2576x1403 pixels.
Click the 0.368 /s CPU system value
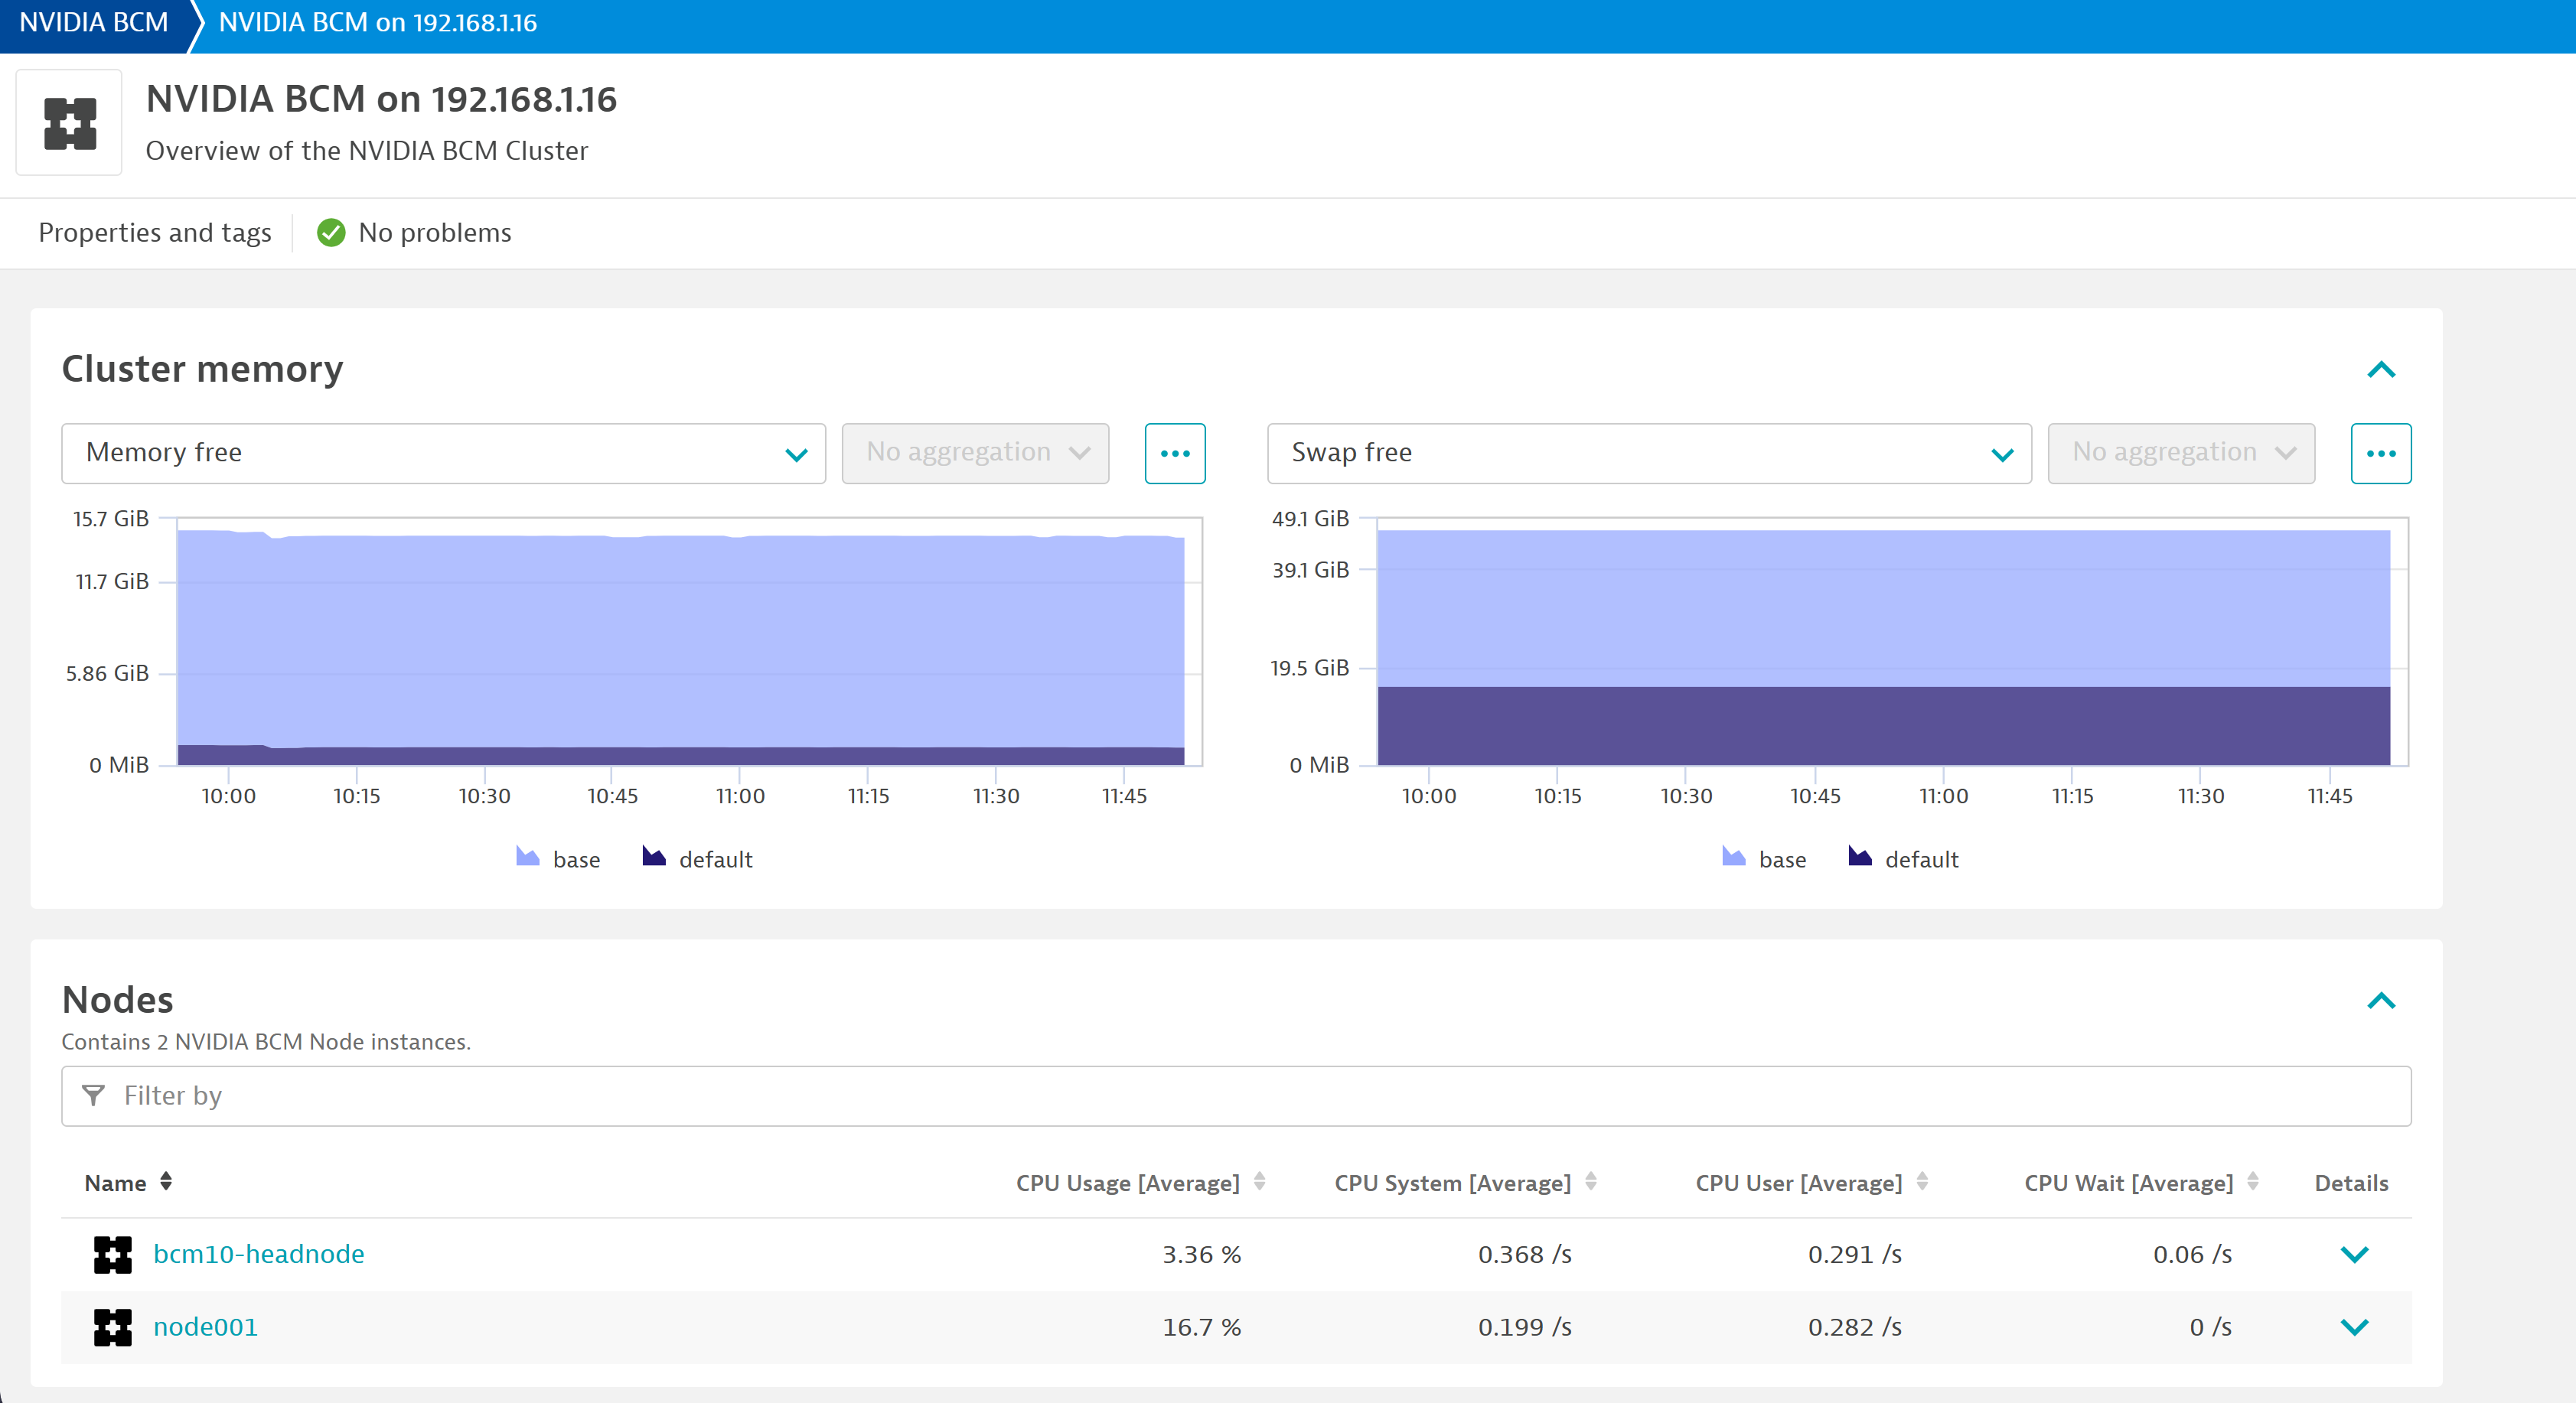pos(1525,1255)
